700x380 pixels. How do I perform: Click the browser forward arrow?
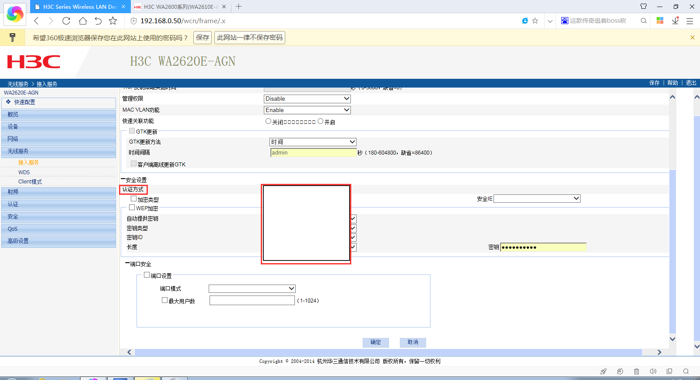[x=51, y=21]
